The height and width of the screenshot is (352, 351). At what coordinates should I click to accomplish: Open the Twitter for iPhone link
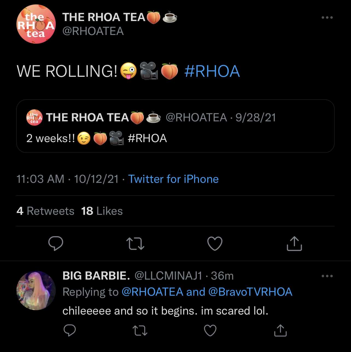point(173,179)
